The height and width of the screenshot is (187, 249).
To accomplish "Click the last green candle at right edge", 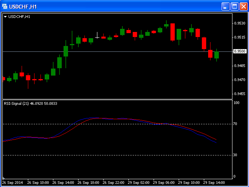I will tap(217, 55).
